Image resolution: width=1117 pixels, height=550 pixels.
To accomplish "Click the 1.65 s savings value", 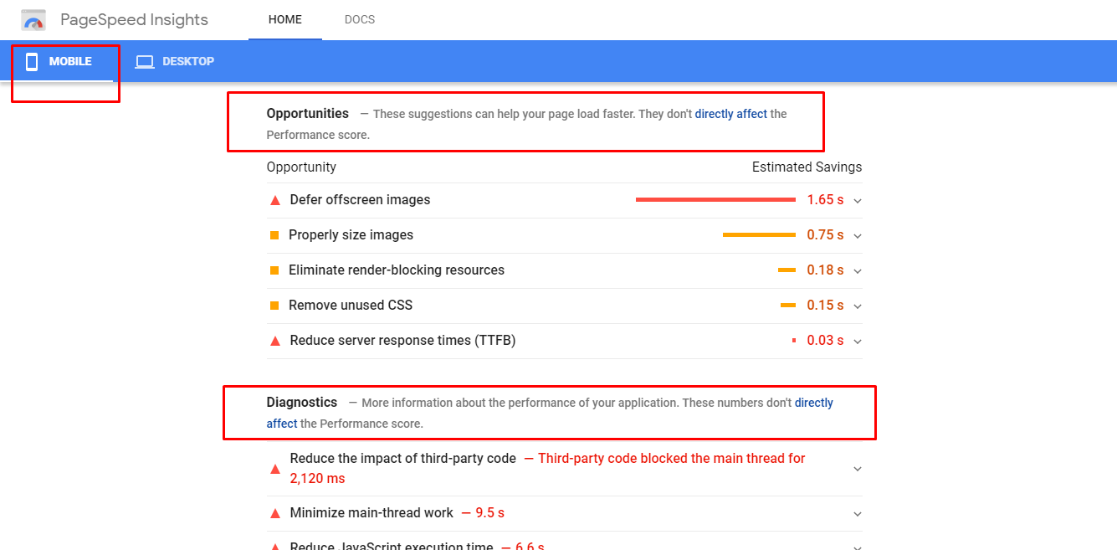I will click(x=825, y=200).
